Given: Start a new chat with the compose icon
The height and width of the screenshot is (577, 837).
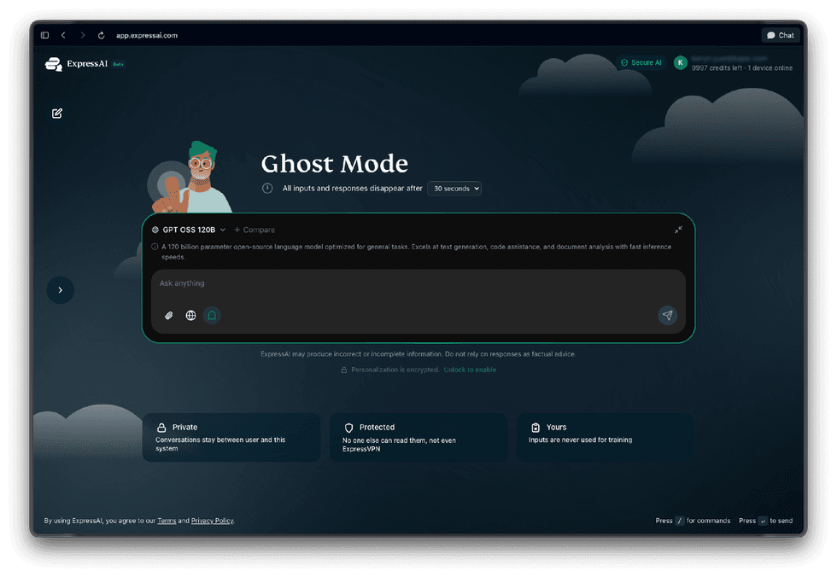Looking at the screenshot, I should 57,114.
